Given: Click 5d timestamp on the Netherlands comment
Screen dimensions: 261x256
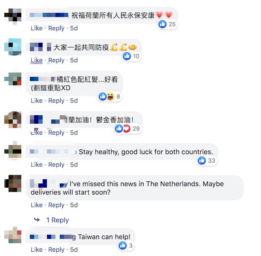Looking at the screenshot, I should pyautogui.click(x=74, y=205).
